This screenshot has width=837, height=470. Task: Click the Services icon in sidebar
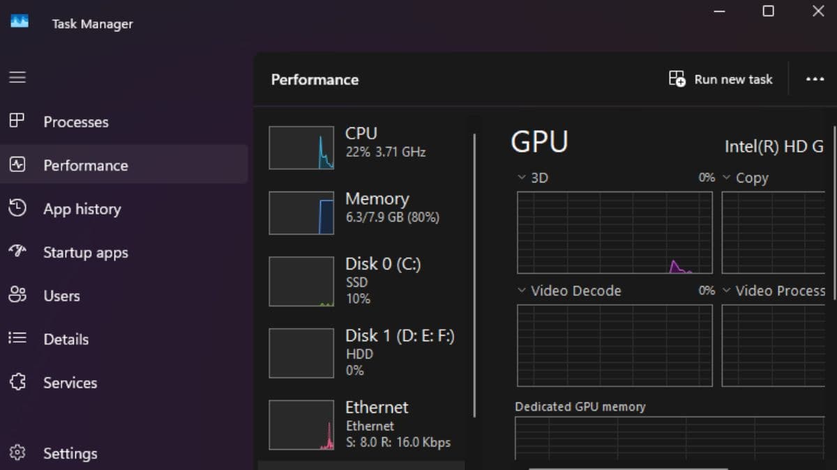click(x=17, y=382)
